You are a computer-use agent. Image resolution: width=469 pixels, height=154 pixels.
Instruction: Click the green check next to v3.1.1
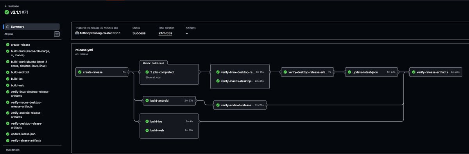pos(7,13)
